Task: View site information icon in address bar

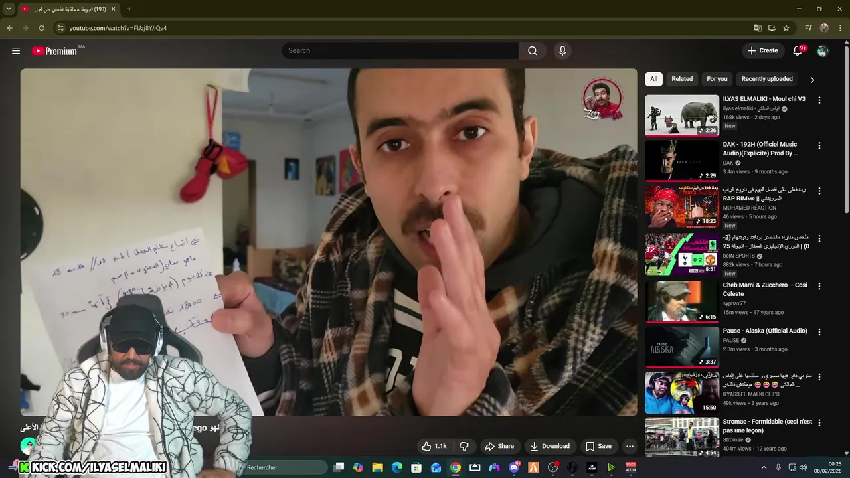Action: 60,28
